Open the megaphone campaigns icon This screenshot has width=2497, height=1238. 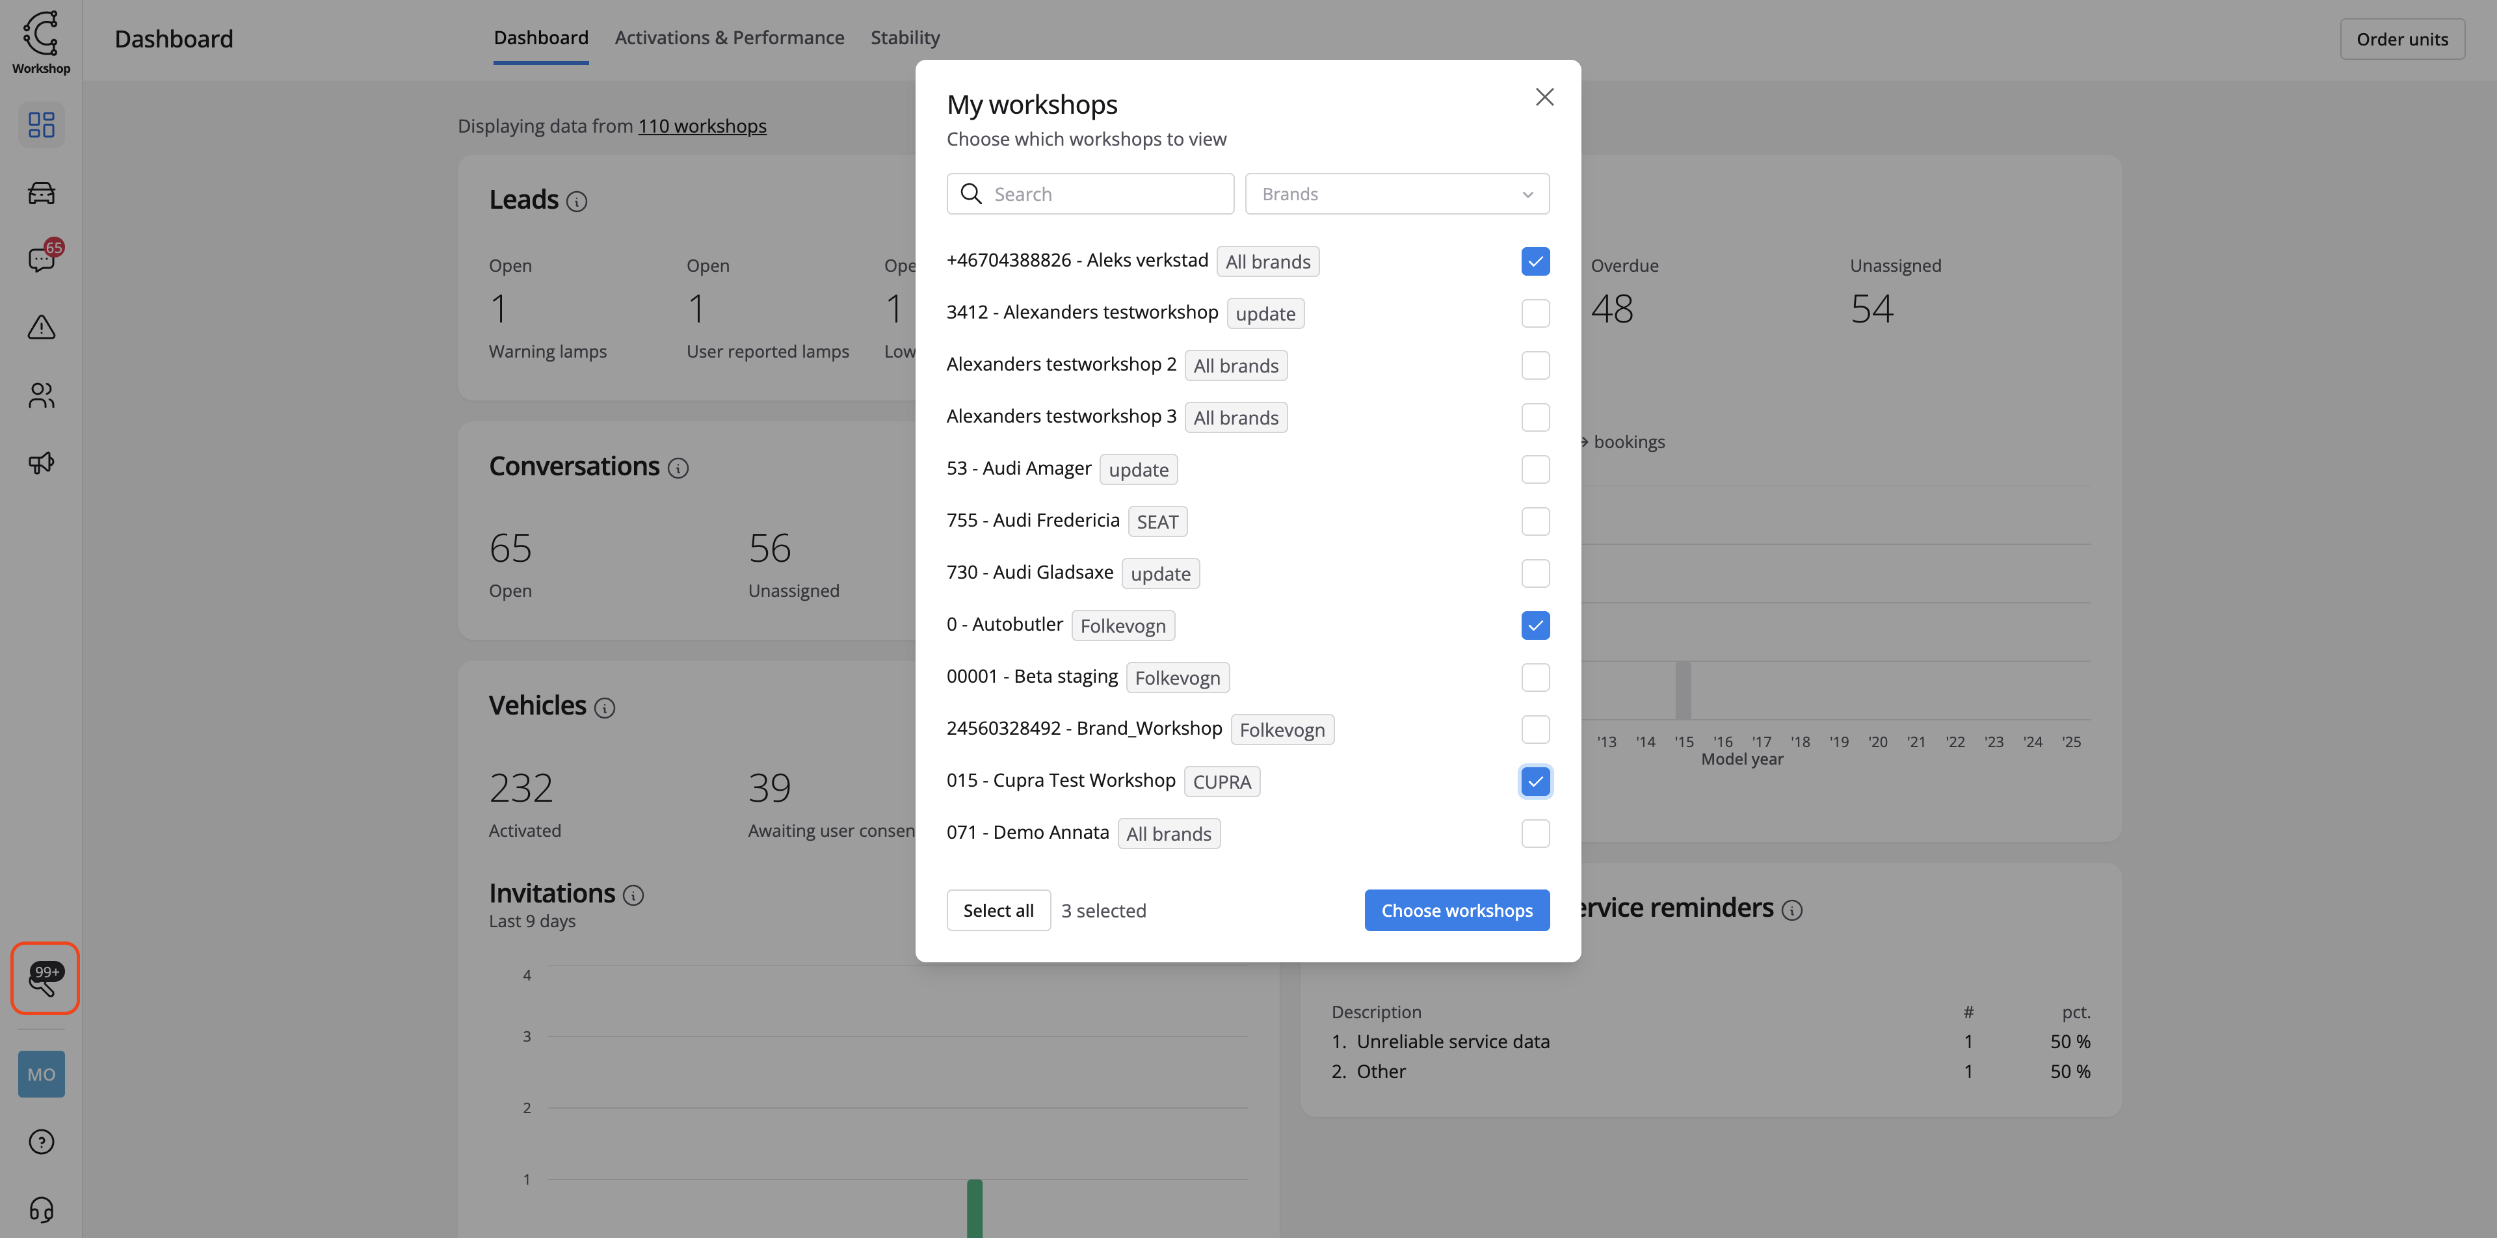click(x=41, y=462)
